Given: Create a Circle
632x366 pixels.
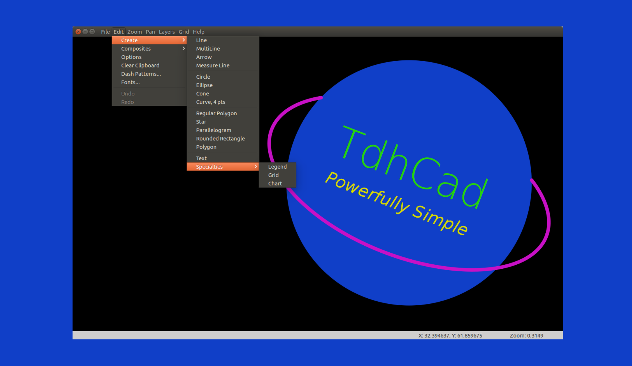Looking at the screenshot, I should pos(223,77).
